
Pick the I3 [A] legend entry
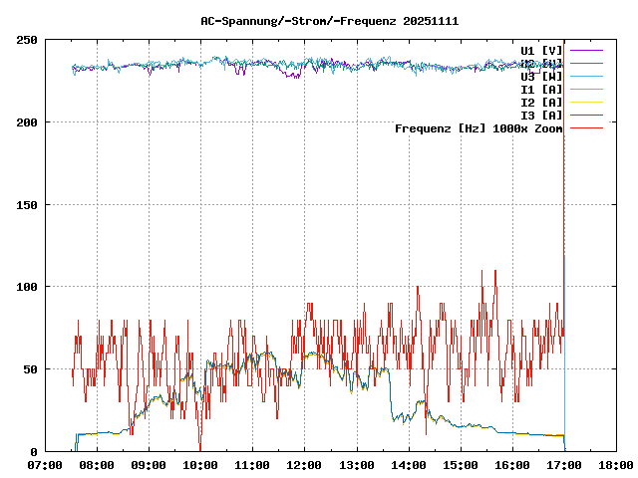pos(541,115)
